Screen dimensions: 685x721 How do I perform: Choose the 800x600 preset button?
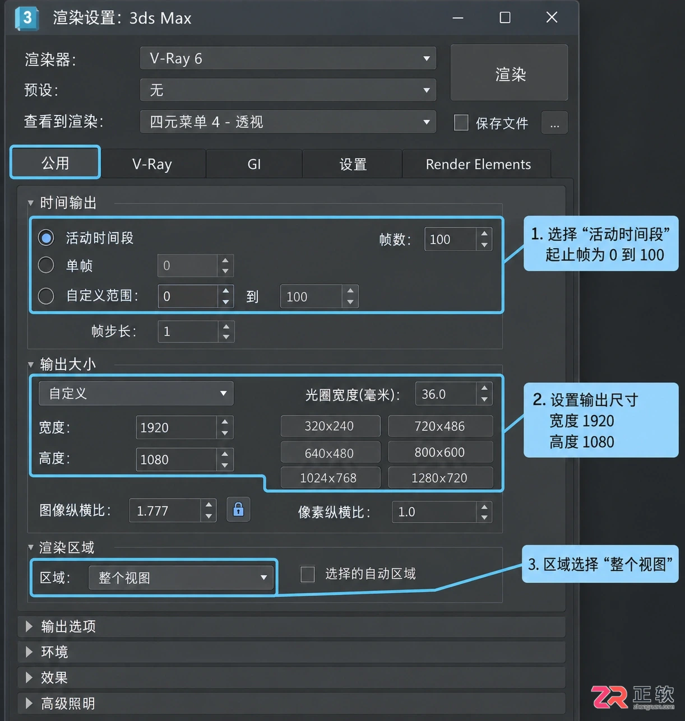440,452
